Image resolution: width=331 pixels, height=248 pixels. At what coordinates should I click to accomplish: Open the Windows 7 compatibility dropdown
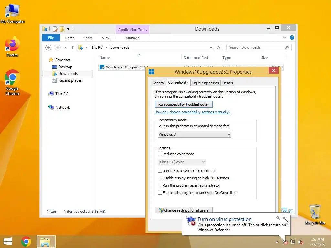click(x=194, y=134)
